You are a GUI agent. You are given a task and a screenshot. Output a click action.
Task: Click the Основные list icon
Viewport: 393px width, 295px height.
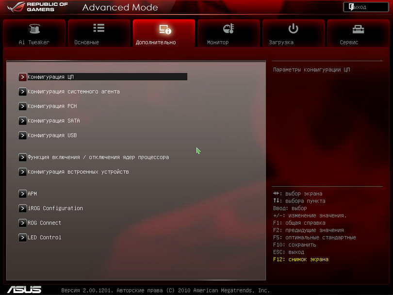pos(99,28)
